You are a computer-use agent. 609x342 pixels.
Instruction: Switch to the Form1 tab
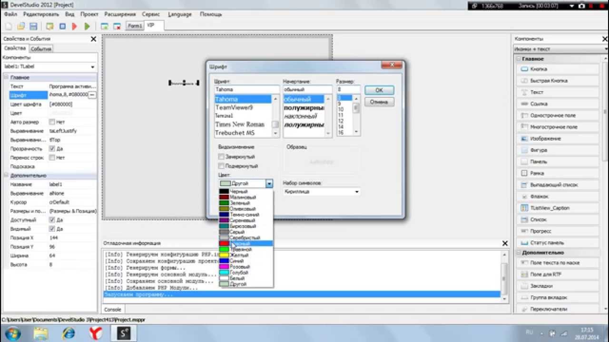coord(135,26)
